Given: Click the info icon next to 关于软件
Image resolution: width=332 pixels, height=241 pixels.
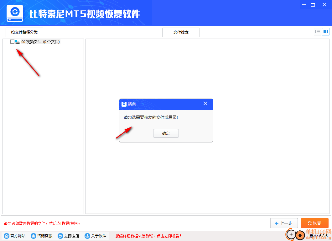Looking at the screenshot, I should (87, 236).
